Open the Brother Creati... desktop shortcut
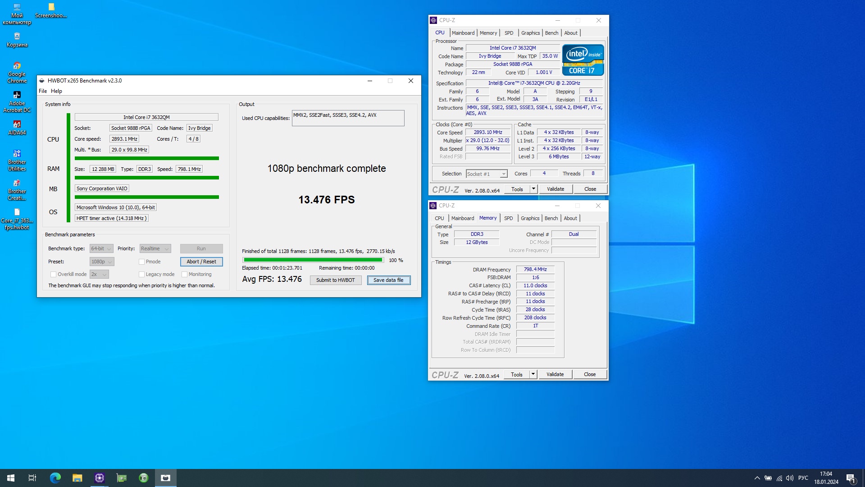Image resolution: width=865 pixels, height=487 pixels. tap(17, 189)
